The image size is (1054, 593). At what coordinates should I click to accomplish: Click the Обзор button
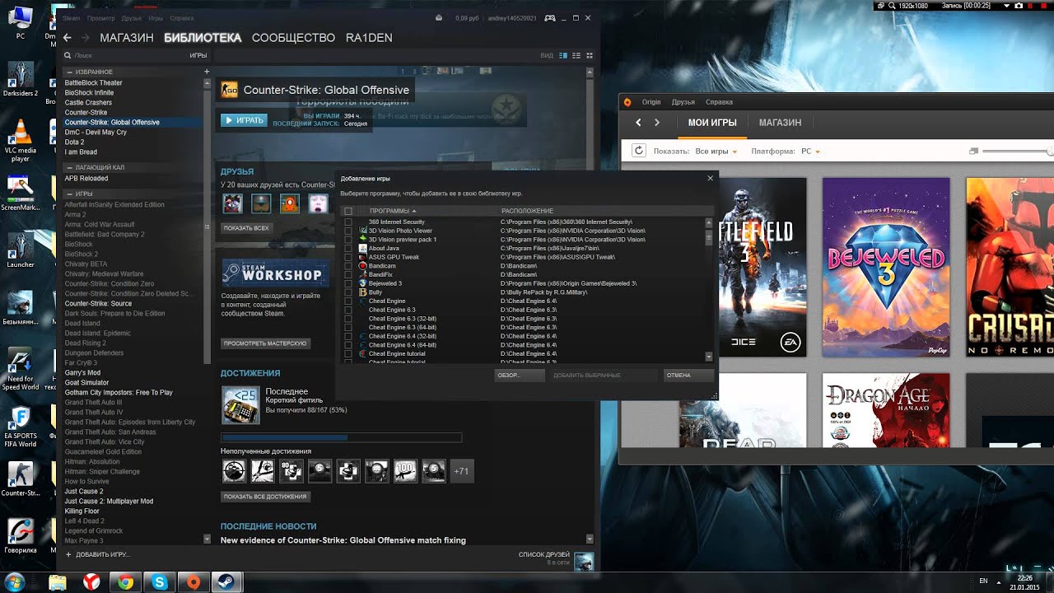click(x=519, y=375)
